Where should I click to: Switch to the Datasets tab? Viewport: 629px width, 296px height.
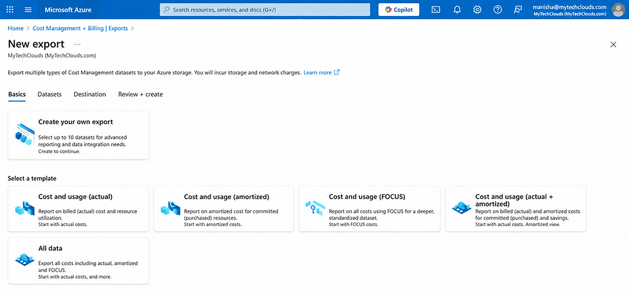50,94
